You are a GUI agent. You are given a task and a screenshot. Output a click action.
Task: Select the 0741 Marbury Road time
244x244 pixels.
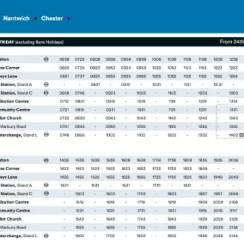point(64,127)
